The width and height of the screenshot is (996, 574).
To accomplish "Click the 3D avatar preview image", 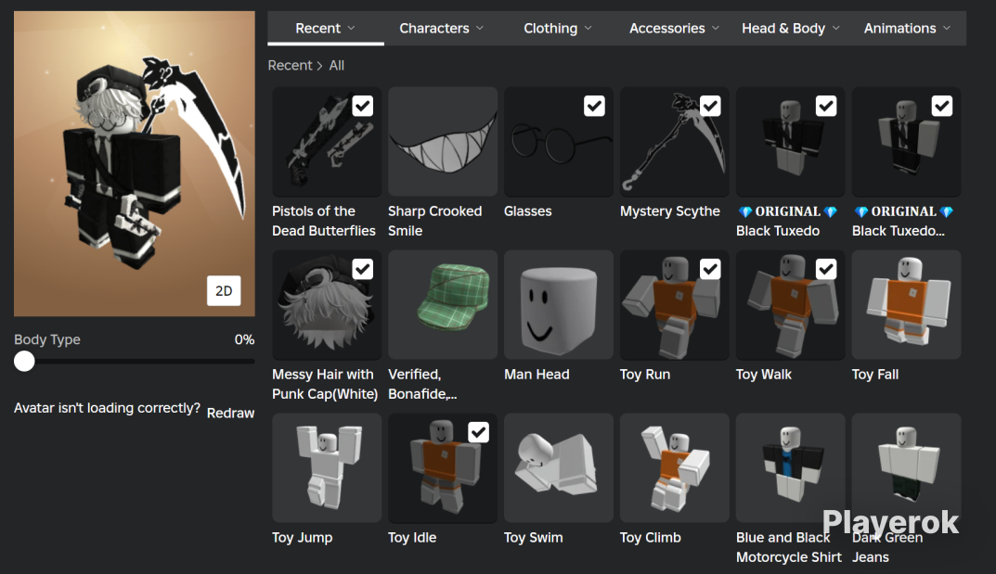I will tap(135, 163).
